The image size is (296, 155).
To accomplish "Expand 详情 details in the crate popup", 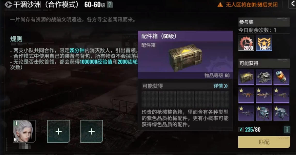I will point(221,86).
